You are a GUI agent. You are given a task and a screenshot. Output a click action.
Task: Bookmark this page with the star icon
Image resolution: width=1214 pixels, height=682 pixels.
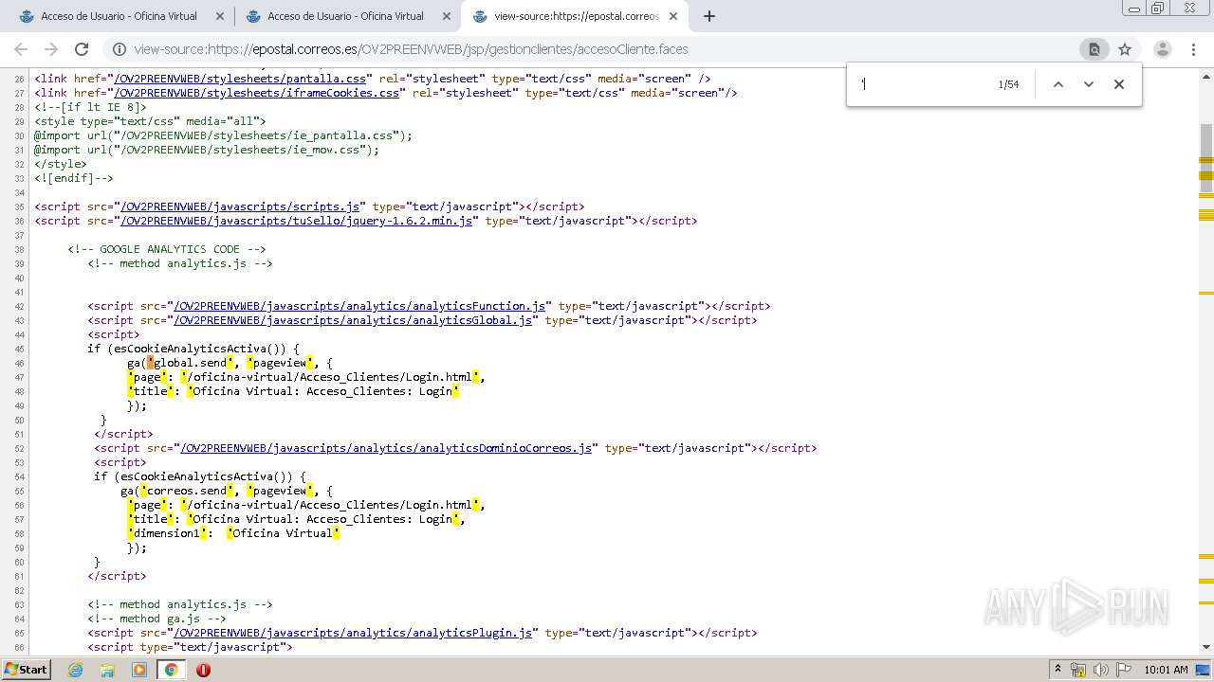tap(1125, 49)
